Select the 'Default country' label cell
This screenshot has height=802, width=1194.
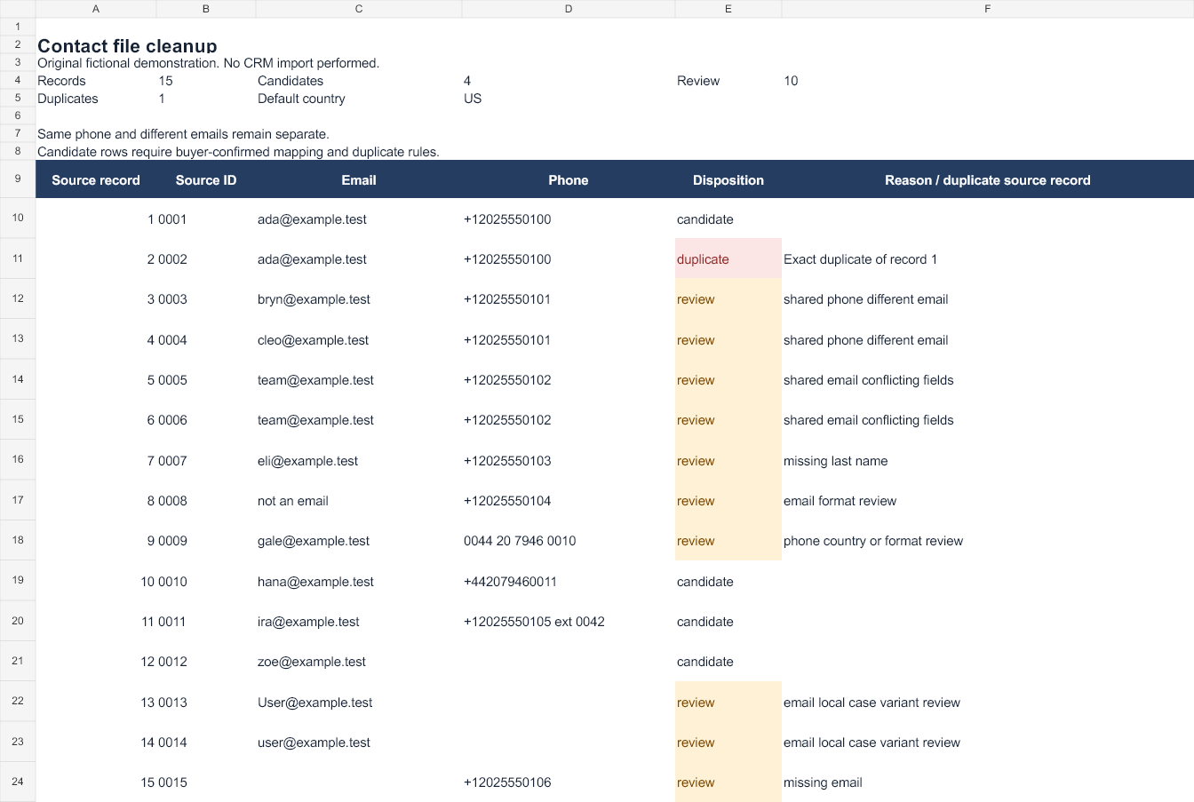(359, 99)
